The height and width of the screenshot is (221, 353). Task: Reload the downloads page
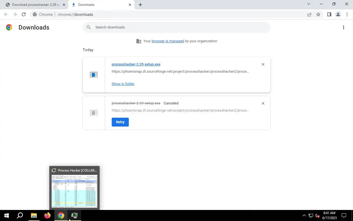click(24, 14)
